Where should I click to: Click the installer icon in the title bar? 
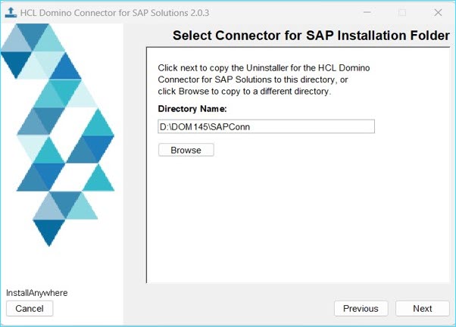tap(10, 12)
